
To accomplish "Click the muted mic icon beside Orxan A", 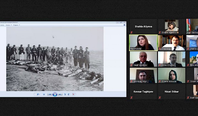I will point(188,81).
